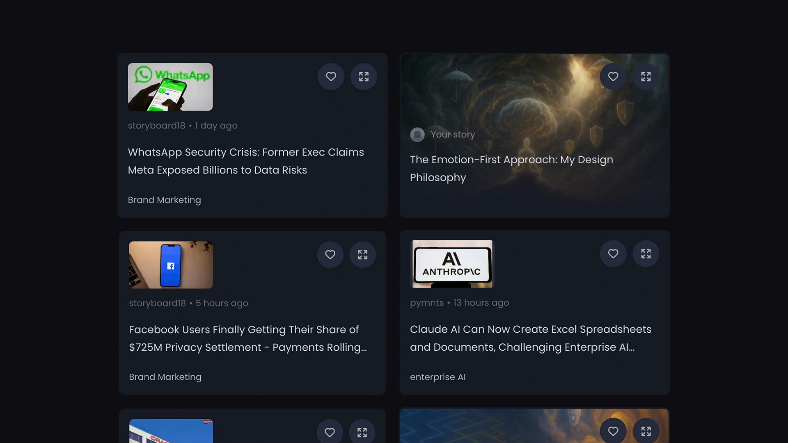This screenshot has width=788, height=443.
Task: Select the Brand Marketing tag under the WhatsApp story
Action: [164, 200]
